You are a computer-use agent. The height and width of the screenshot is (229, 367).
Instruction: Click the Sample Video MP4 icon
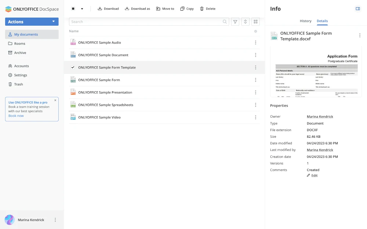click(x=73, y=117)
